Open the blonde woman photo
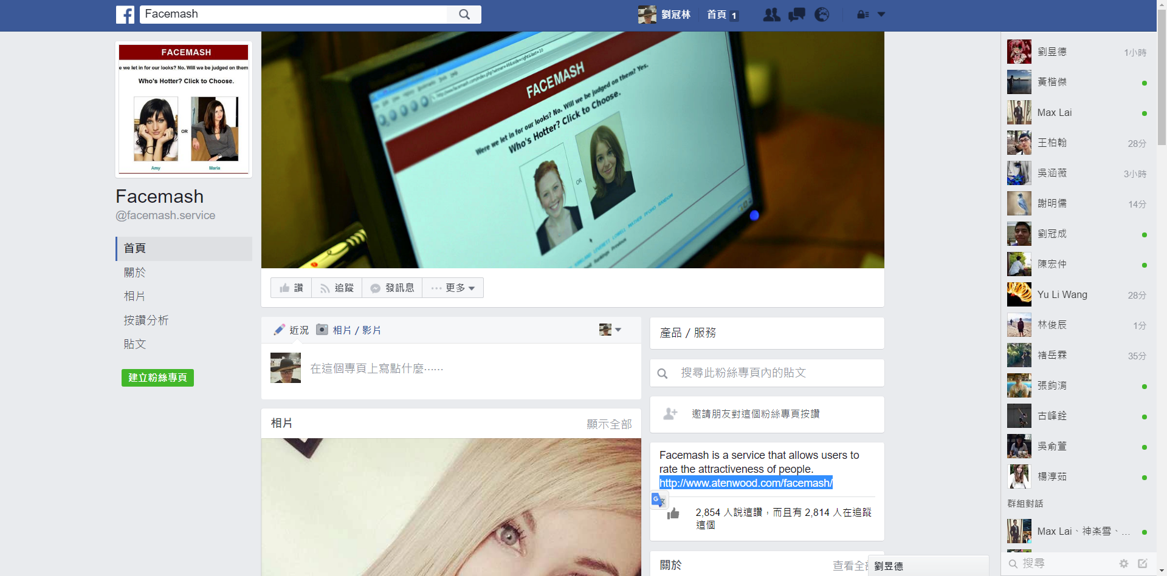 point(451,507)
